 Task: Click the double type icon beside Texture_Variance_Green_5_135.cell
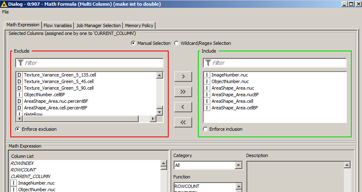[x=19, y=75]
